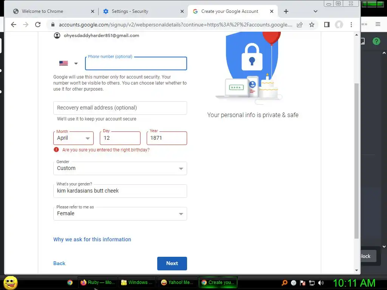This screenshot has width=387, height=290.
Task: Open Please refer to me as dropdown
Action: pyautogui.click(x=120, y=214)
